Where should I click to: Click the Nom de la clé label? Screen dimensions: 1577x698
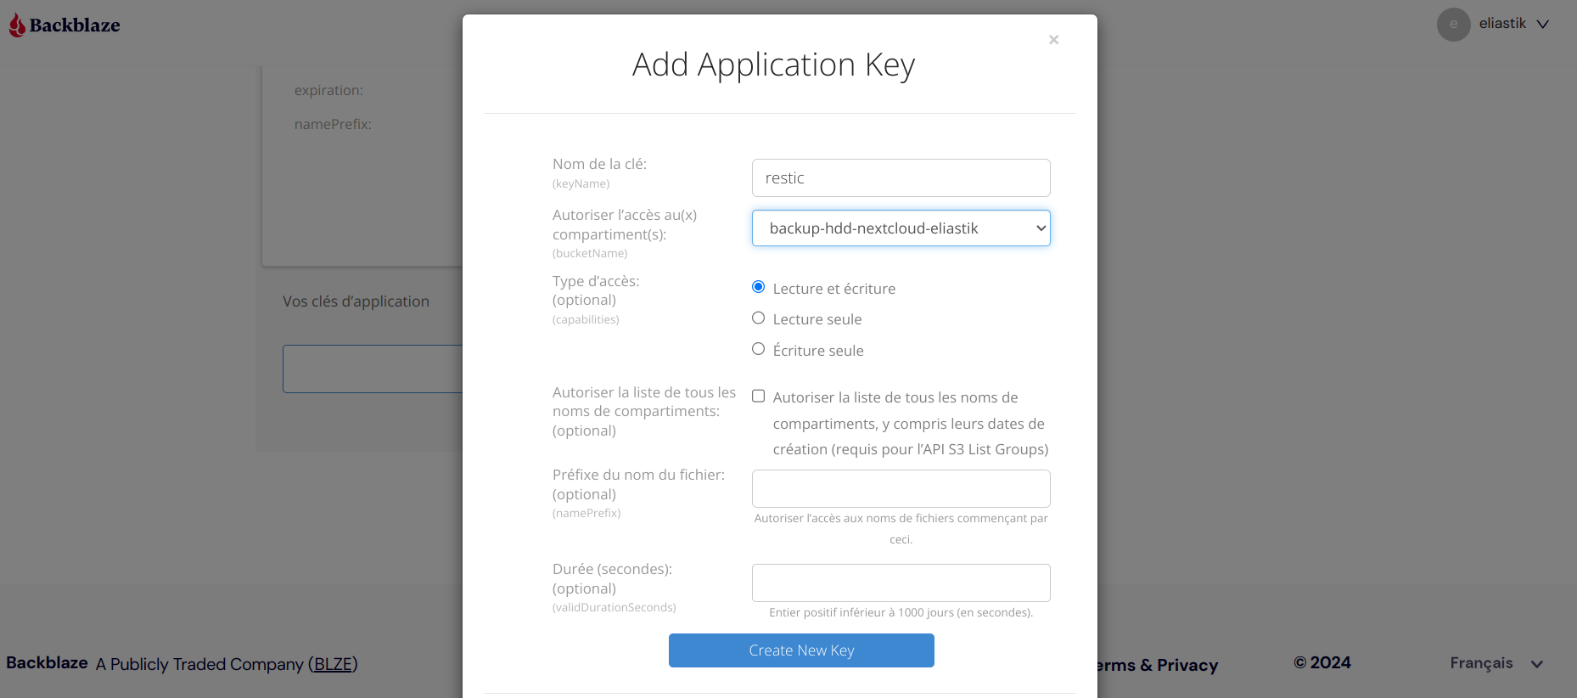599,164
